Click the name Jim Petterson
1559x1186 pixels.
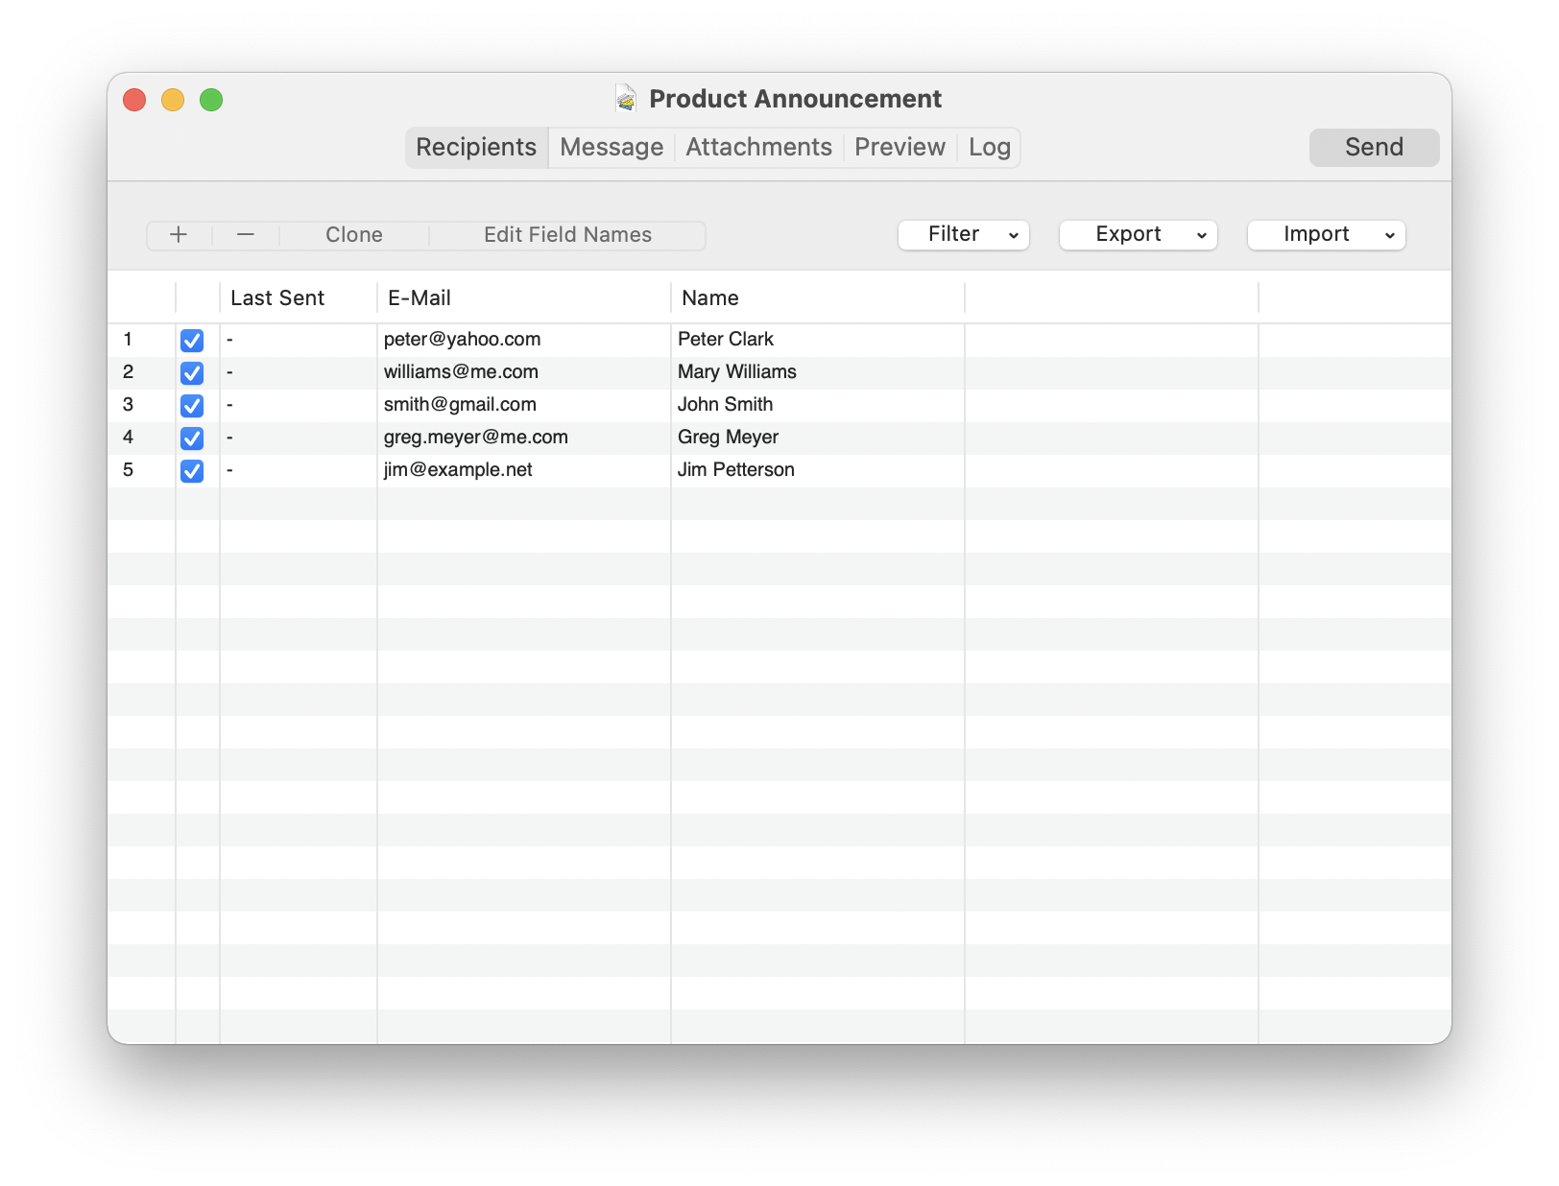coord(736,470)
